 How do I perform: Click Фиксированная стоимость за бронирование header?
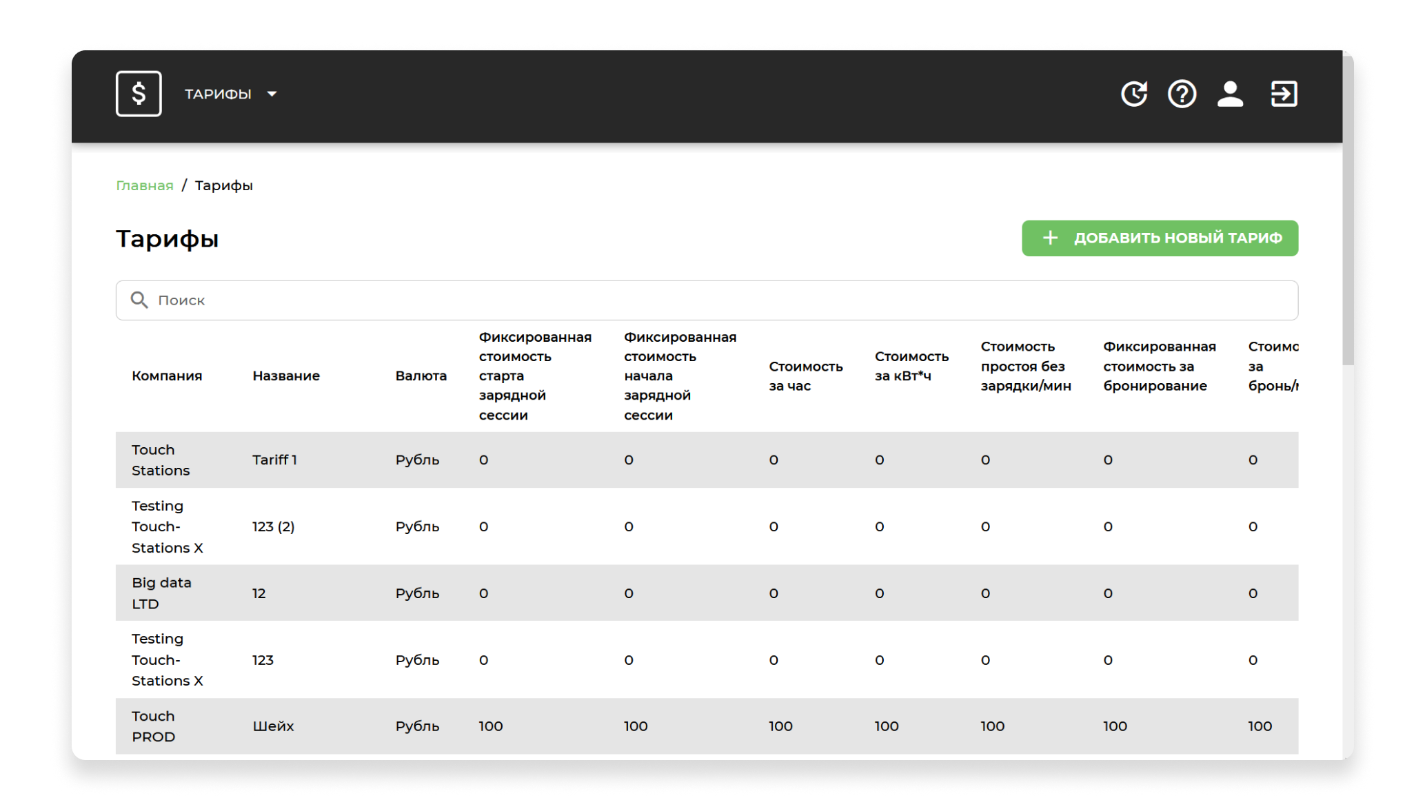click(1160, 366)
